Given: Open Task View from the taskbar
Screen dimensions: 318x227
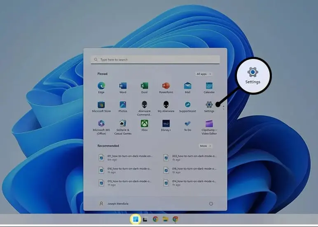Looking at the screenshot, I should coord(145,219).
